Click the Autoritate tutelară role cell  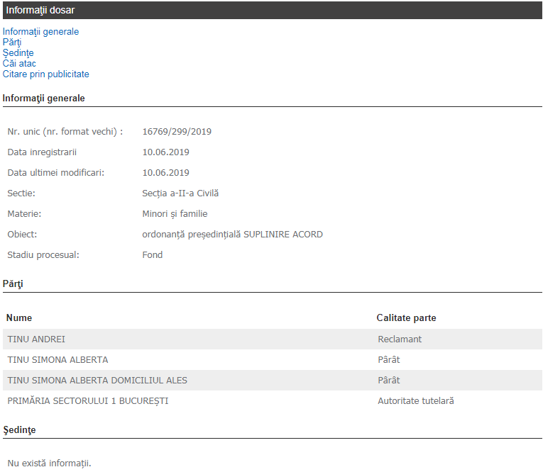coord(415,401)
